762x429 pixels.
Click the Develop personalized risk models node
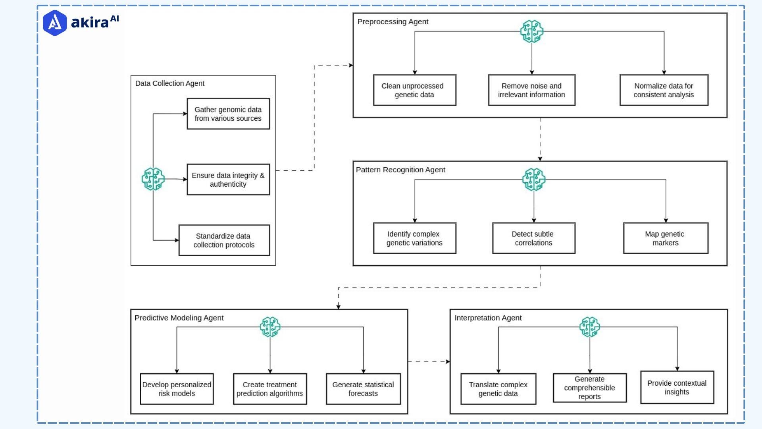(176, 388)
